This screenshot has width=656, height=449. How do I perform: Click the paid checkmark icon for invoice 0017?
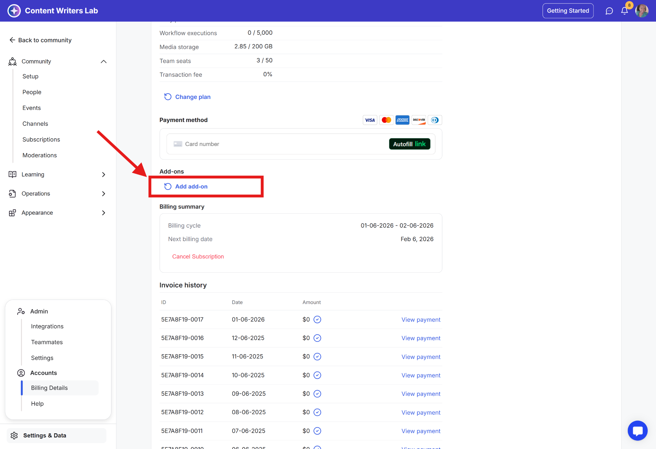317,320
